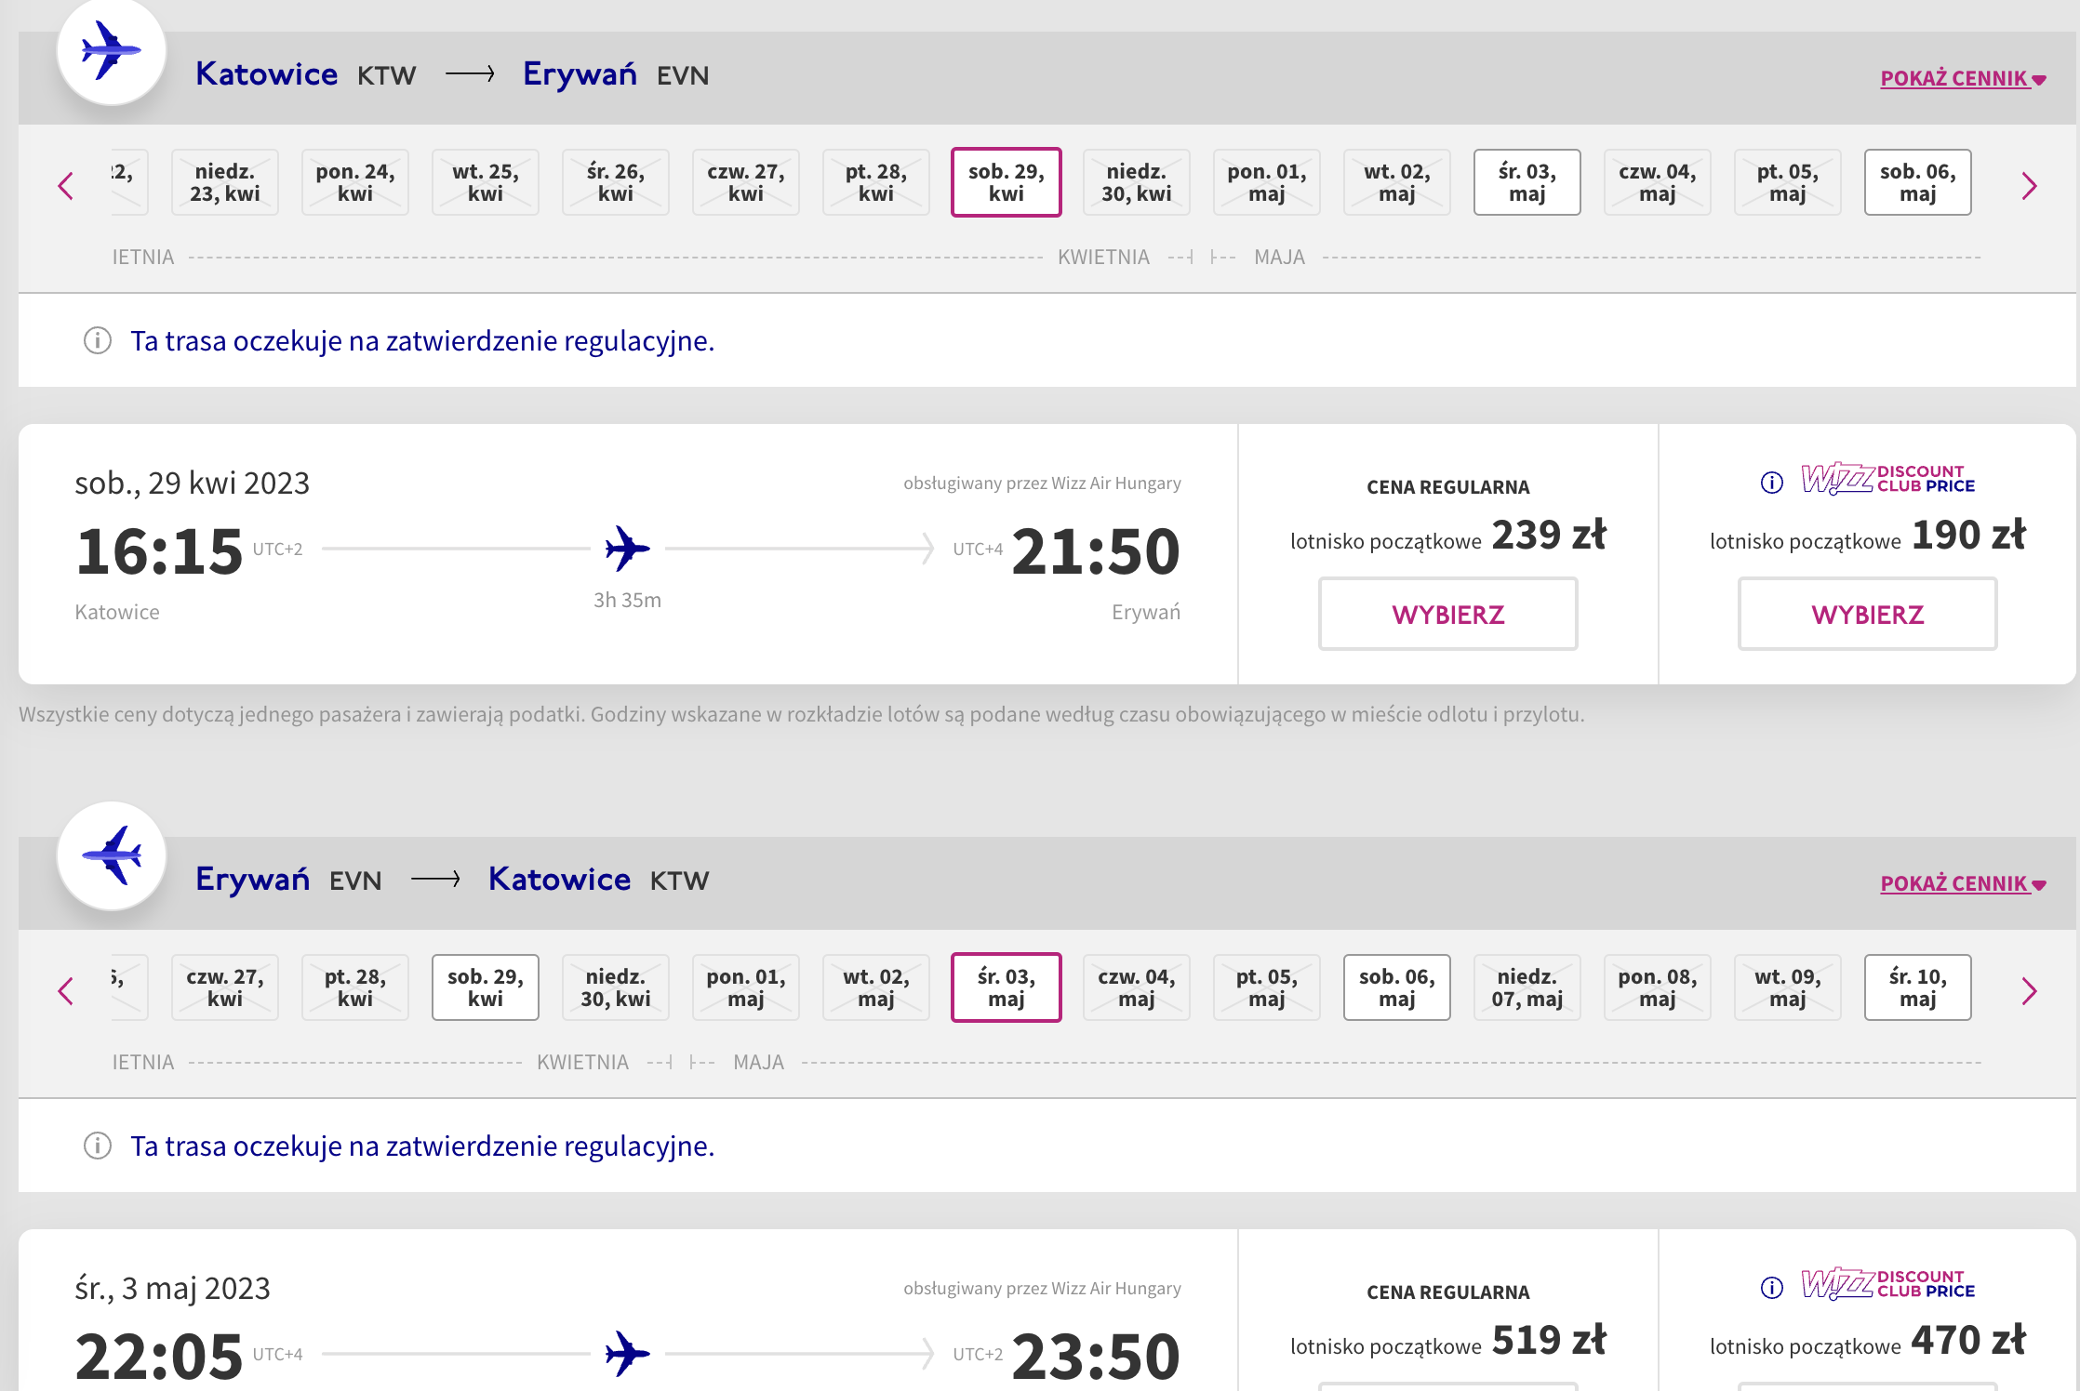Select return date czw. 04, maj
This screenshot has width=2080, height=1391.
[x=1137, y=987]
